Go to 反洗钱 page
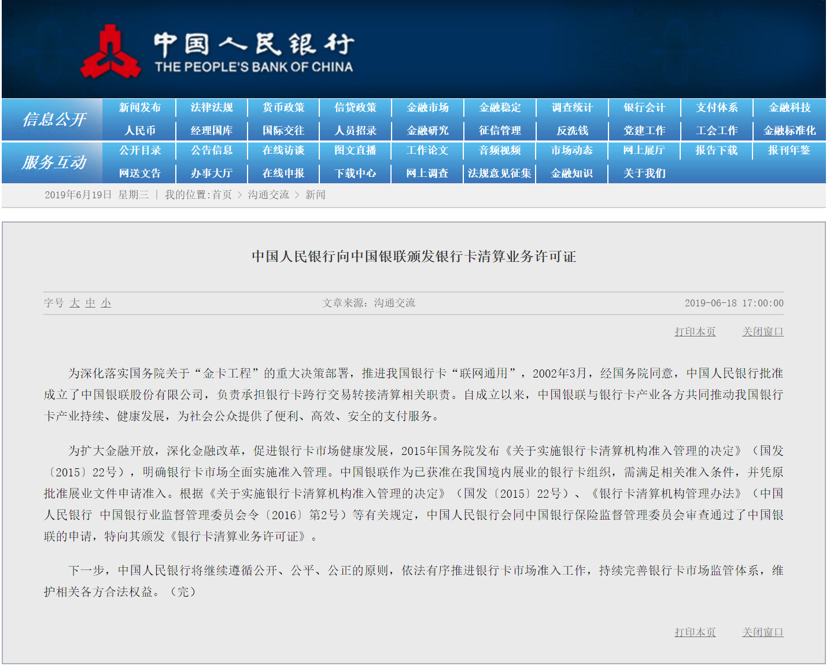The height and width of the screenshot is (666, 830). [x=572, y=131]
